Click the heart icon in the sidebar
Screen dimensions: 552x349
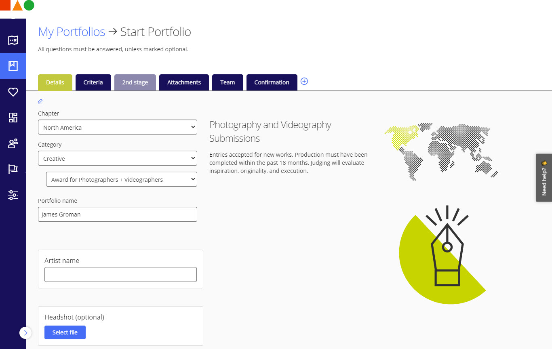(13, 92)
